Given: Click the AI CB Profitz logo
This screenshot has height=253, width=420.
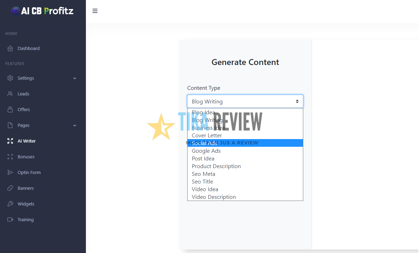Looking at the screenshot, I should click(42, 11).
